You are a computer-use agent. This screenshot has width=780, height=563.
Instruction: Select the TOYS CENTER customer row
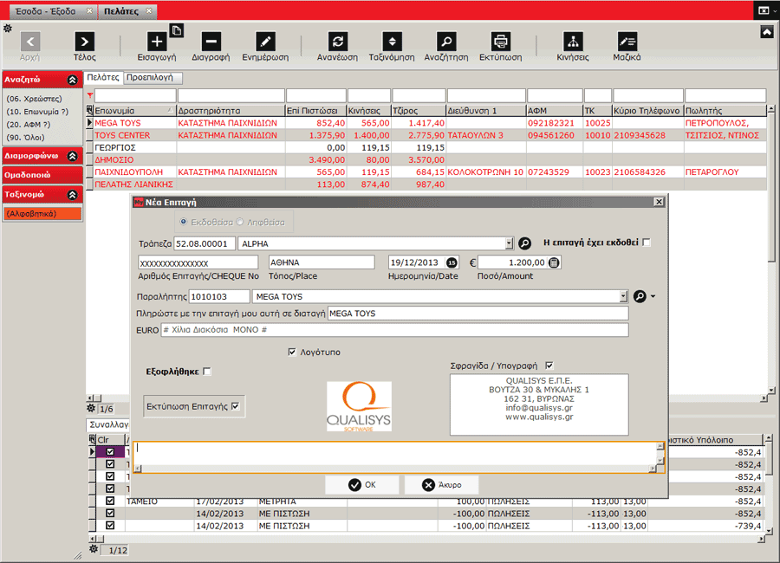point(428,135)
